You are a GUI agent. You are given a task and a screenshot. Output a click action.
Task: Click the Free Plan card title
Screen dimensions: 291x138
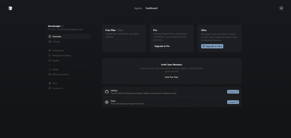point(111,30)
